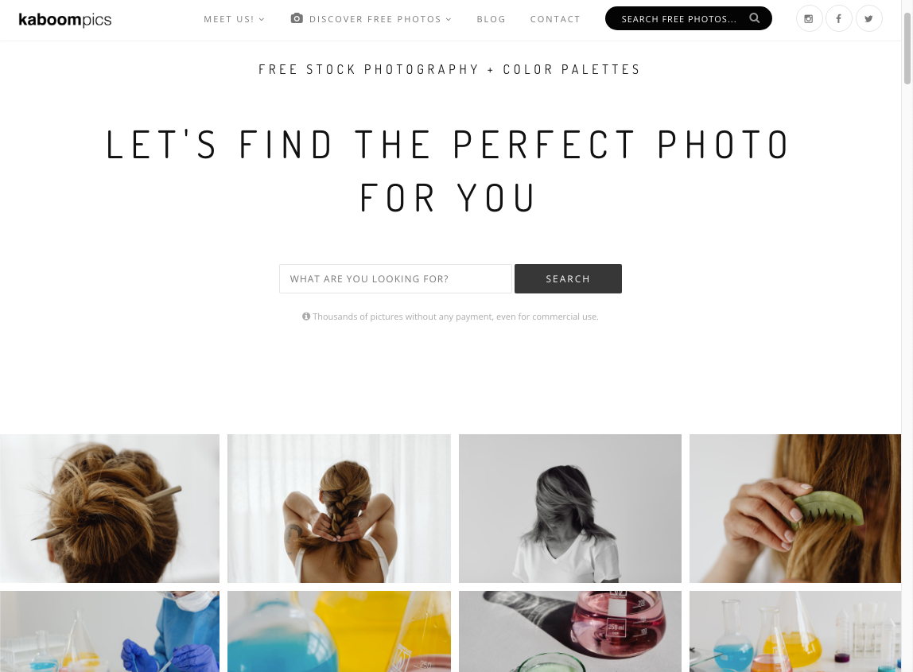The image size is (913, 672).
Task: Open the hair bun with pencil photo
Action: (x=110, y=508)
